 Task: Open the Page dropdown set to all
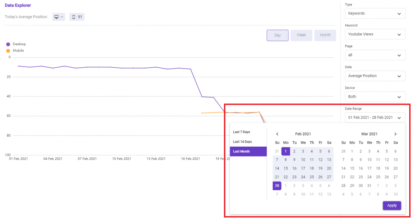[375, 55]
